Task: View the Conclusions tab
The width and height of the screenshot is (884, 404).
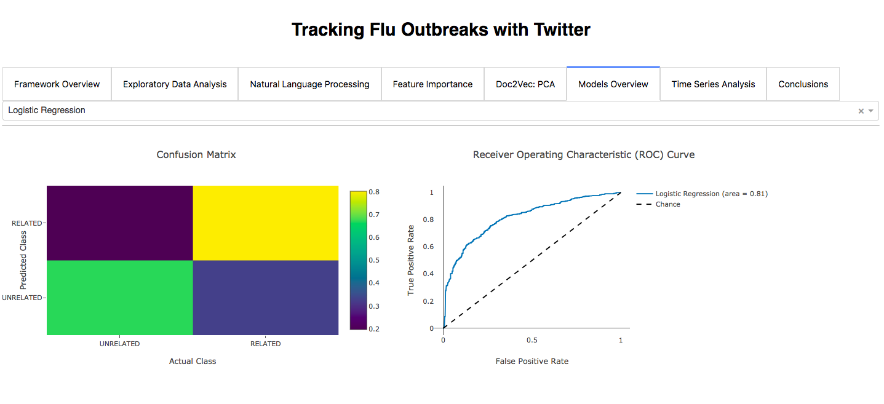Action: click(x=803, y=84)
